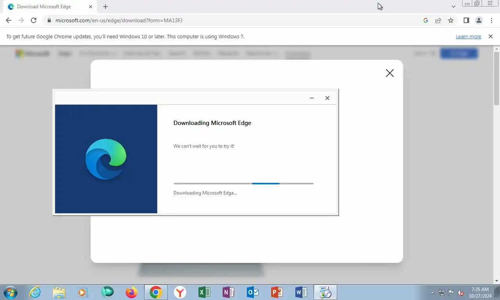Click the download progress bar
The width and height of the screenshot is (500, 300).
243,183
